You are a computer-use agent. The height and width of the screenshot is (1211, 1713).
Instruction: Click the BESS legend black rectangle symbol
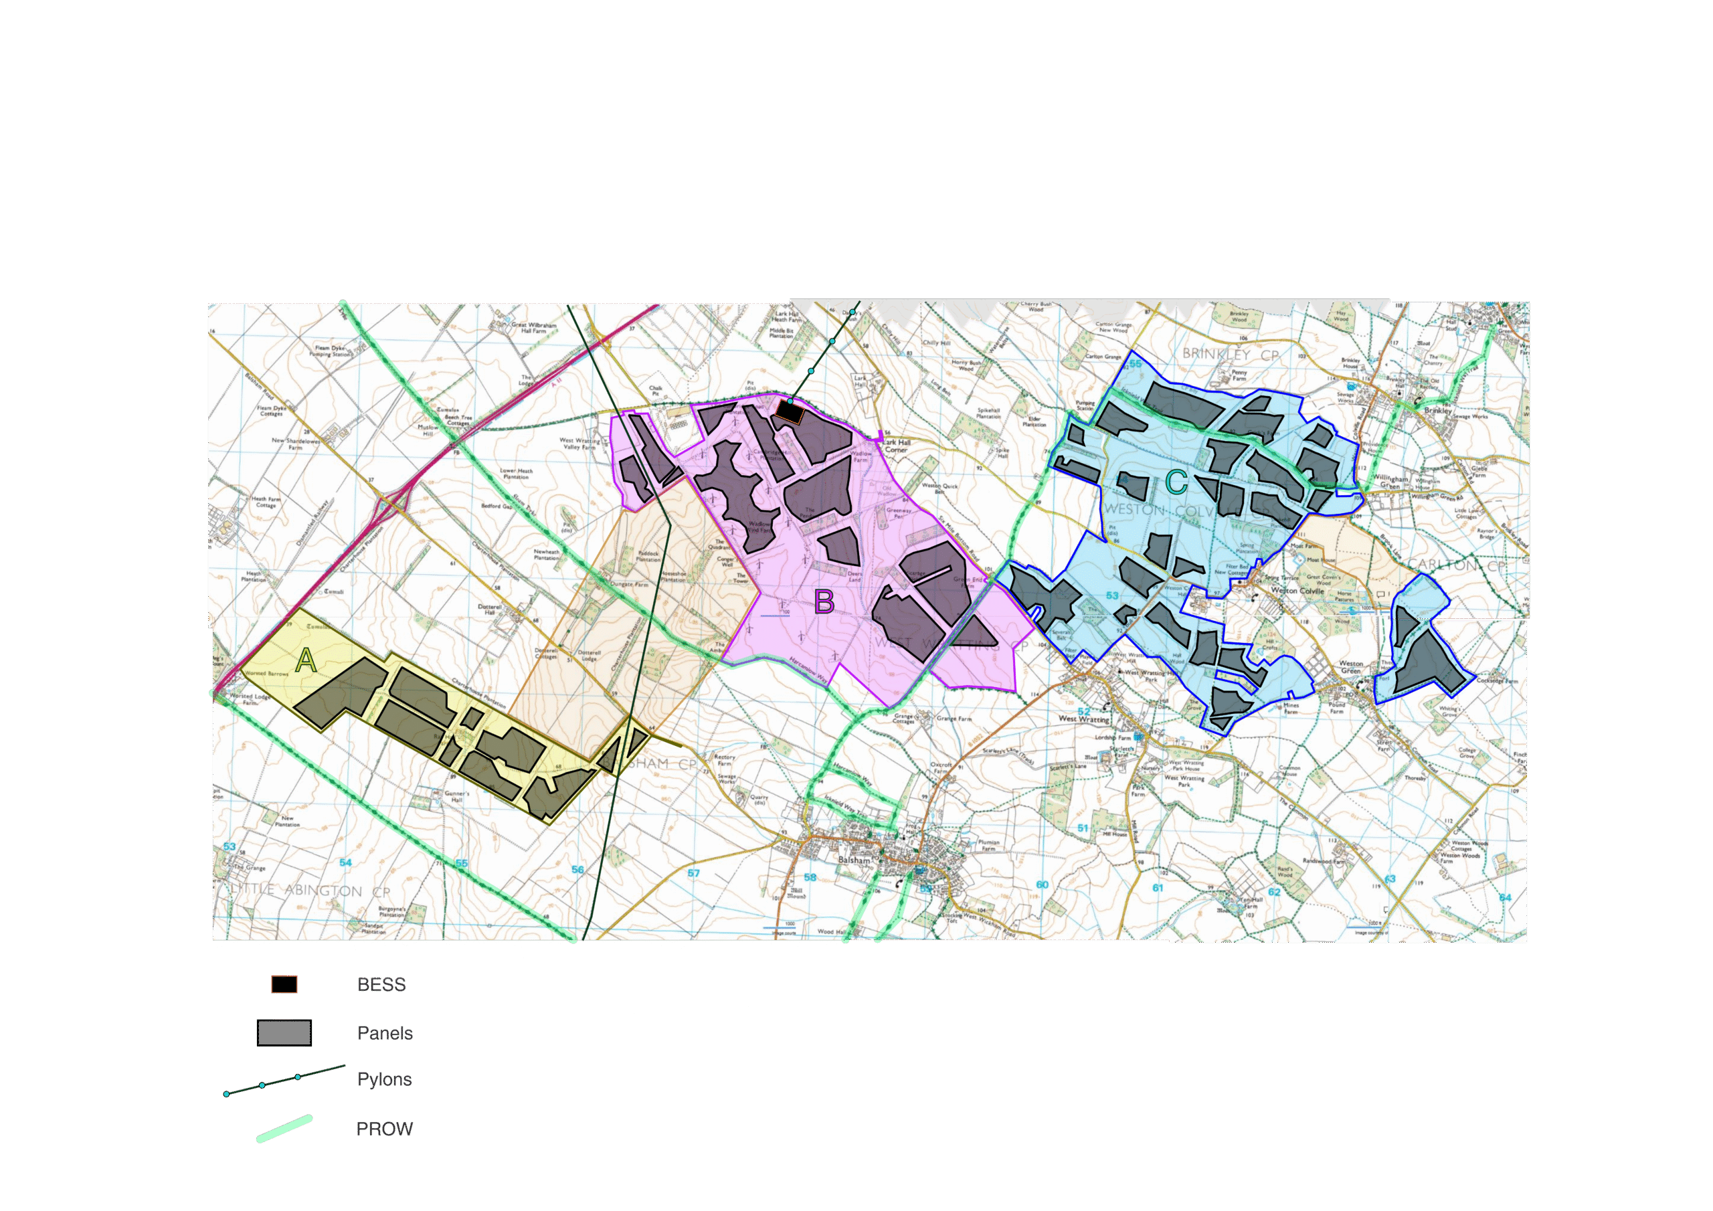pyautogui.click(x=284, y=984)
